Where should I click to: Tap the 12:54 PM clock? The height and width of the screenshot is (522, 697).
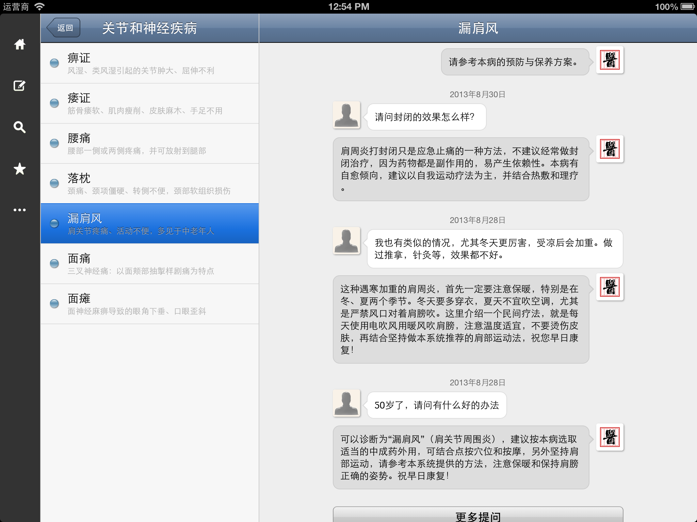coord(348,6)
